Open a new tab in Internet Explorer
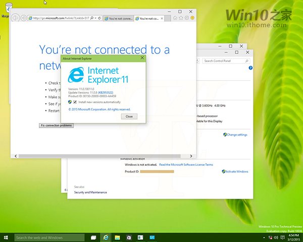Viewport: 303px width, 242px height. [x=168, y=19]
